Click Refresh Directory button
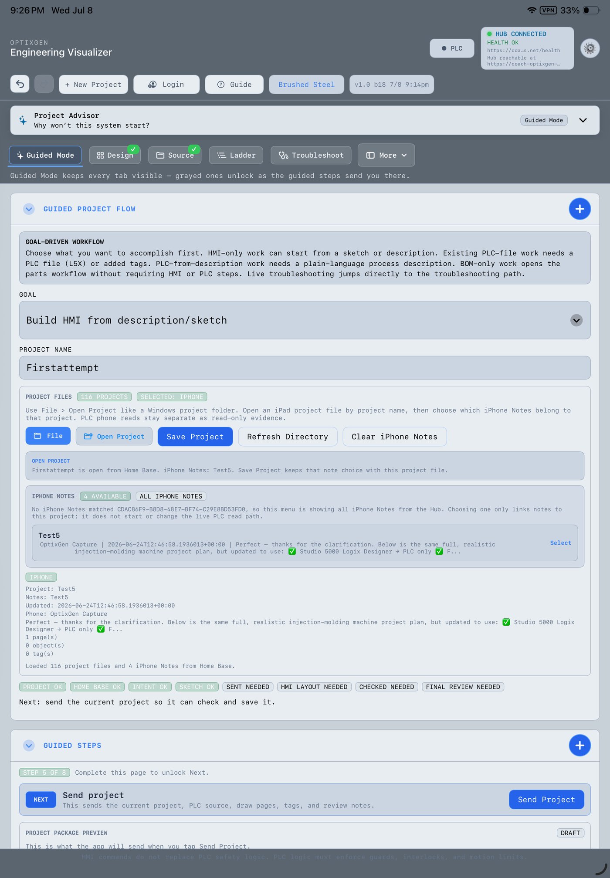 [288, 437]
